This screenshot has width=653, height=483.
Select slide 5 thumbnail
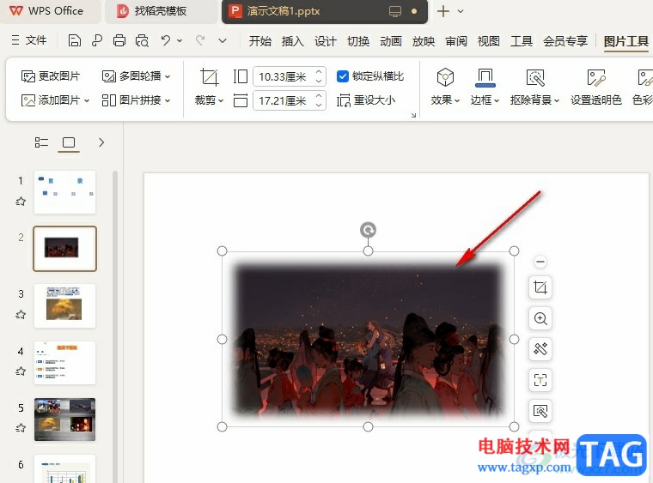[64, 420]
